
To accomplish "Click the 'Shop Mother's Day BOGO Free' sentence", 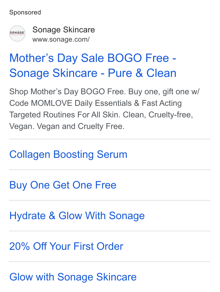I will (x=68, y=92).
